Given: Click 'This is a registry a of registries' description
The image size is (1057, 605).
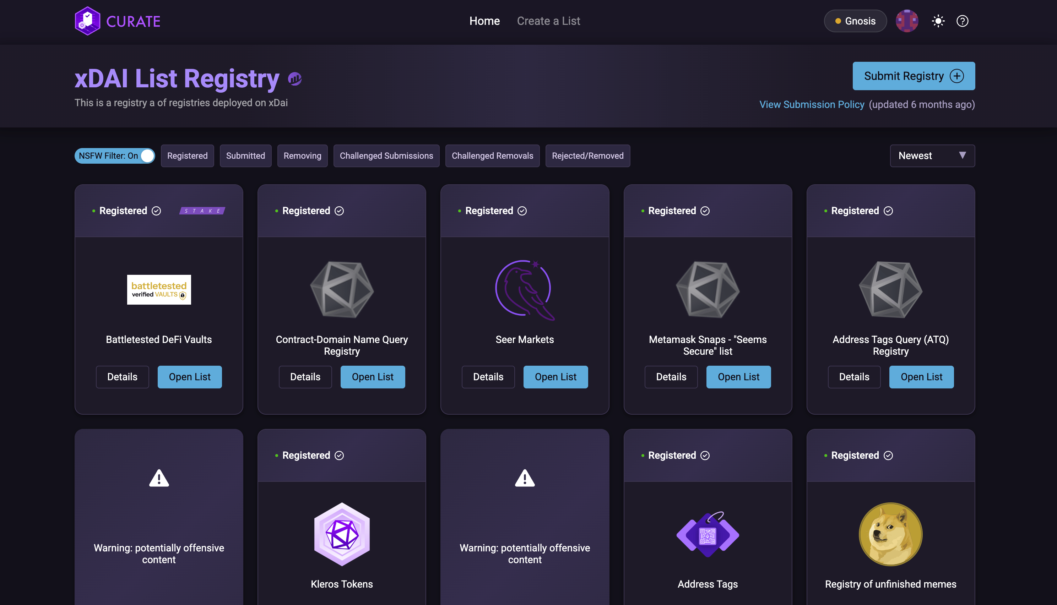Looking at the screenshot, I should [181, 103].
